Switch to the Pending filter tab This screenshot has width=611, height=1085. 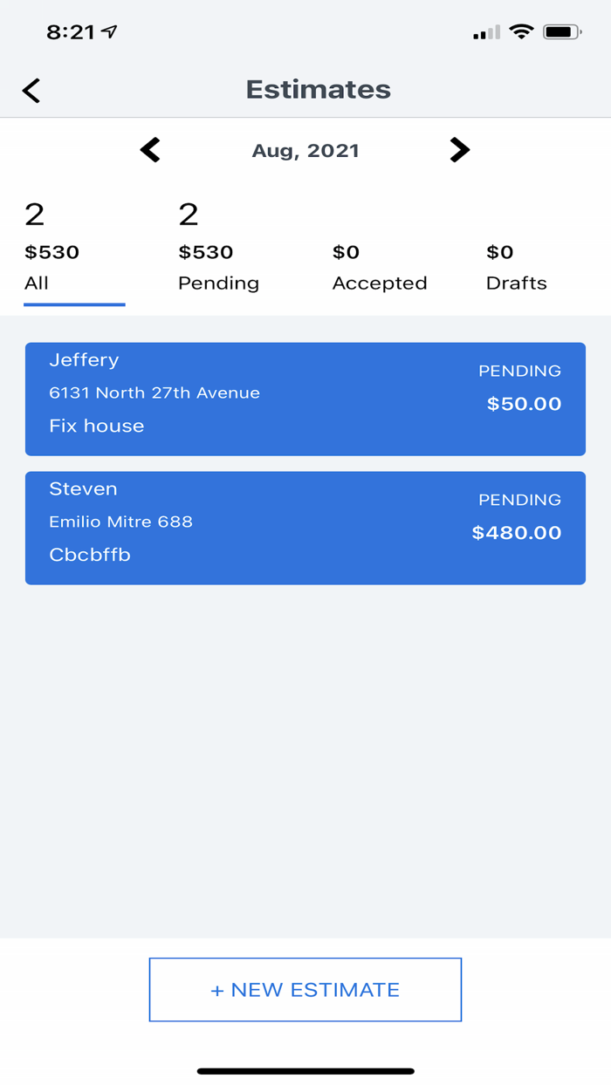point(218,283)
